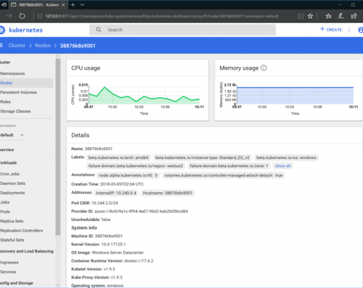Open Storage Classes in sidebar
Viewport: 363px width, 288px height.
(x=15, y=111)
